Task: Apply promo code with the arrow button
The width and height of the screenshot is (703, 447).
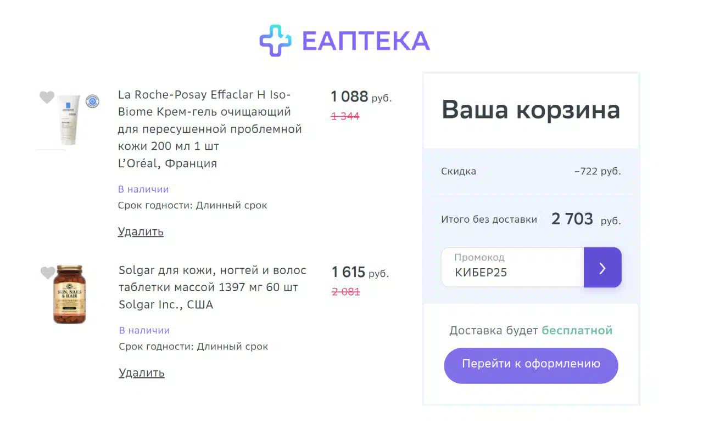Action: click(x=602, y=268)
